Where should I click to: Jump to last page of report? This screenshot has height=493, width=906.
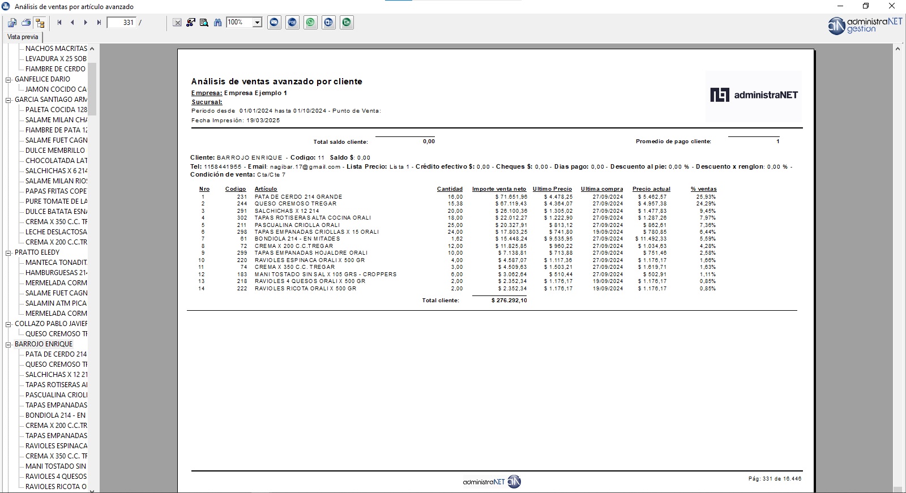click(99, 23)
